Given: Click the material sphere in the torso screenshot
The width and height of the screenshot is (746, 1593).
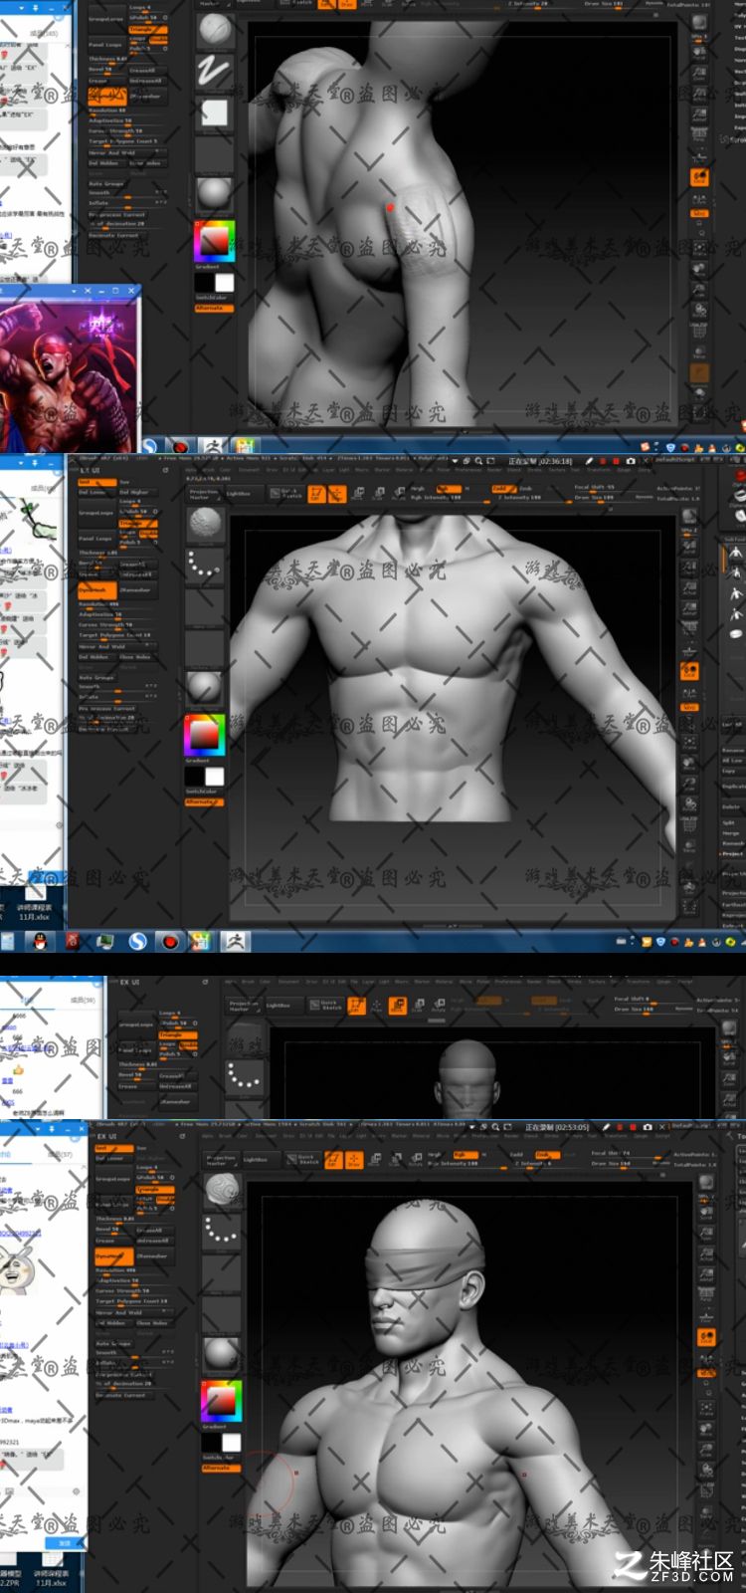Looking at the screenshot, I should (x=204, y=686).
